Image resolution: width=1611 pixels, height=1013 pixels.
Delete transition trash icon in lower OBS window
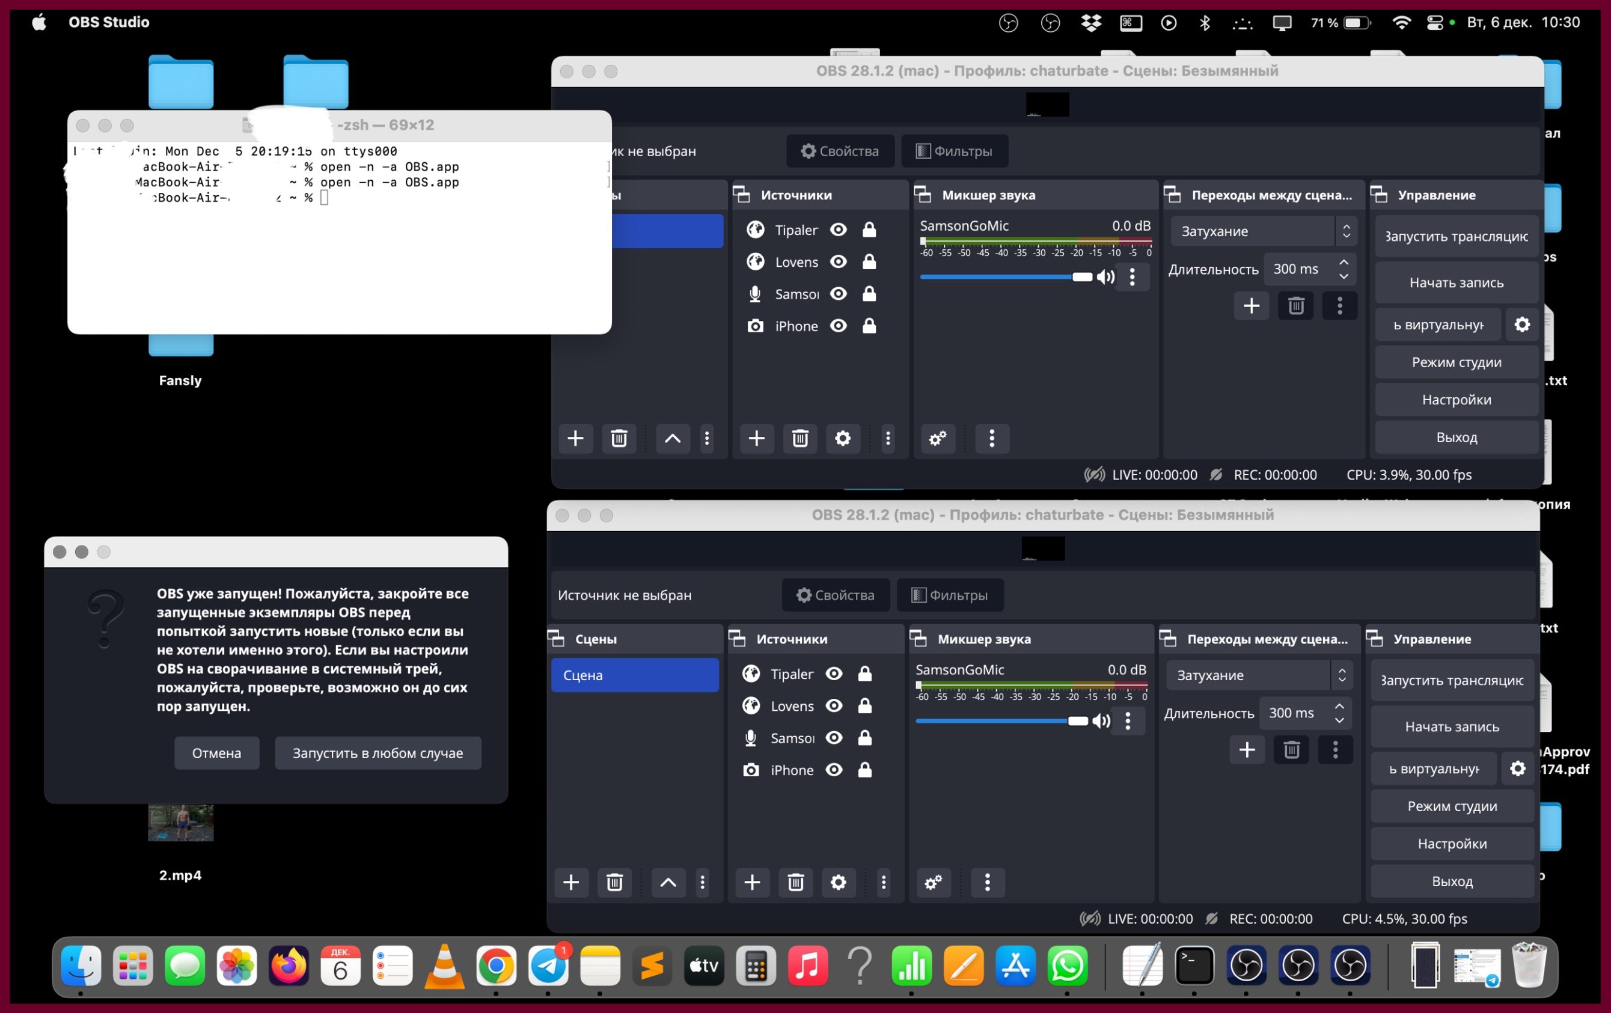pos(1291,750)
